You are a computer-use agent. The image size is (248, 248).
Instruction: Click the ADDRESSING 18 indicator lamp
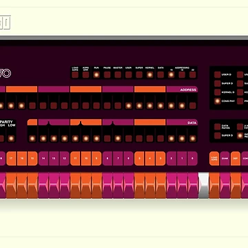tap(182, 75)
